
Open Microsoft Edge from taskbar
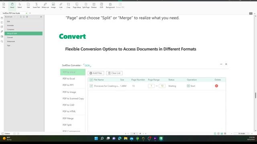(x=120, y=138)
